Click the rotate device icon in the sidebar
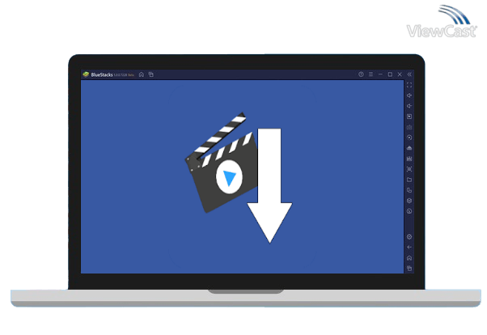The height and width of the screenshot is (335, 487). pos(409,190)
